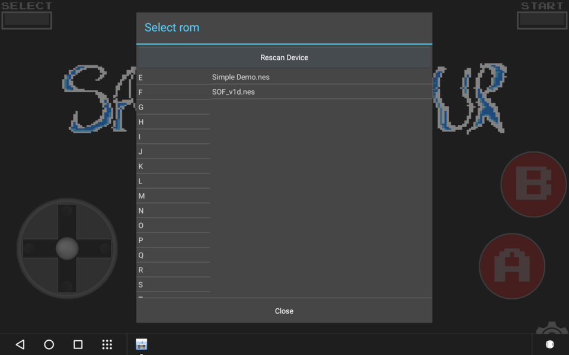Tap the emulator icon in the taskbar
This screenshot has width=569, height=355.
(x=141, y=343)
